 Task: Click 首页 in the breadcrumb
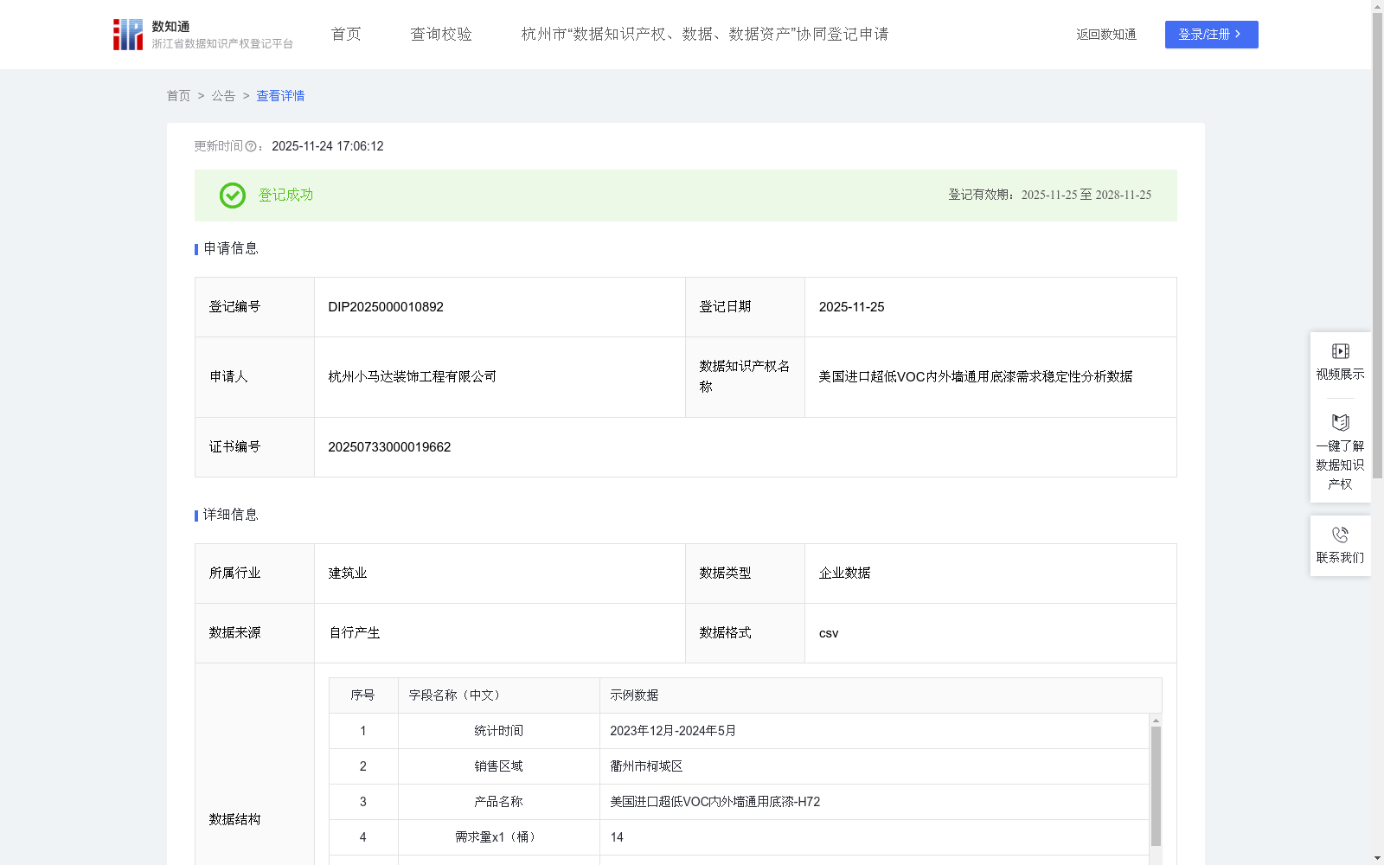[178, 96]
